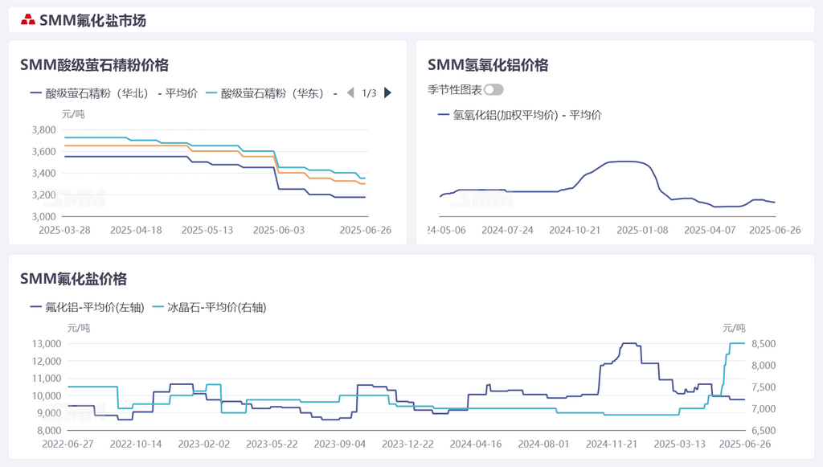Click the 2022-06-27 date on fluoride salt chart
823x467 pixels.
(x=68, y=444)
